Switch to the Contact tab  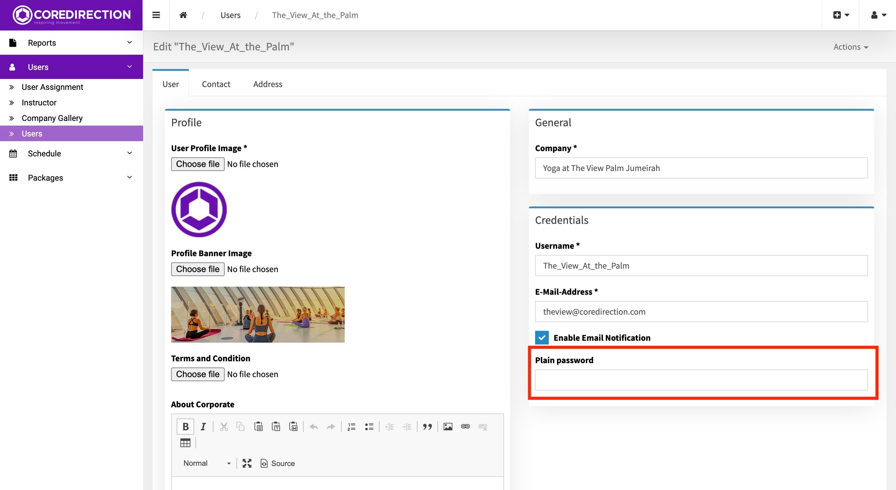pos(216,84)
